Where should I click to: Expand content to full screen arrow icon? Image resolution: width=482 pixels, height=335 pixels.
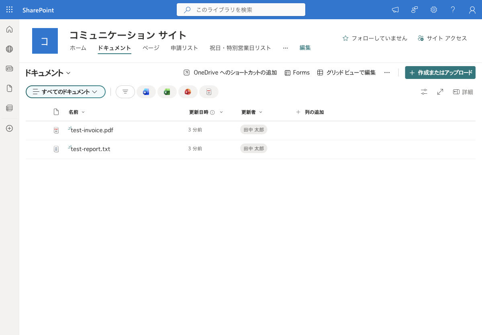[440, 92]
